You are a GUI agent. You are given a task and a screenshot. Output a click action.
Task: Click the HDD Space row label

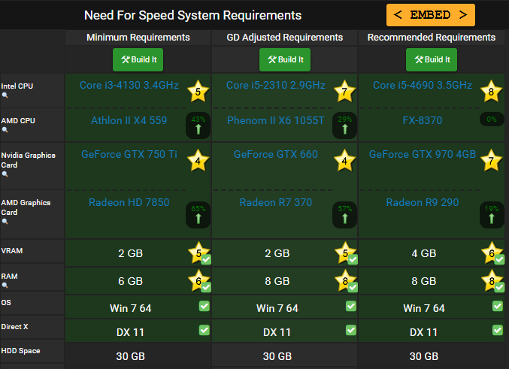tap(20, 351)
